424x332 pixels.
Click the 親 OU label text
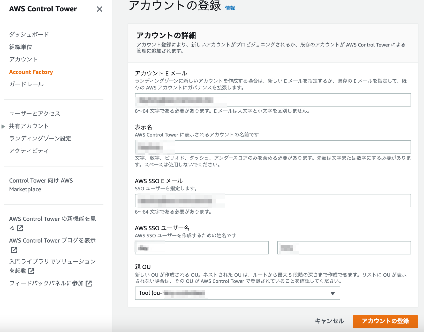[x=143, y=267]
